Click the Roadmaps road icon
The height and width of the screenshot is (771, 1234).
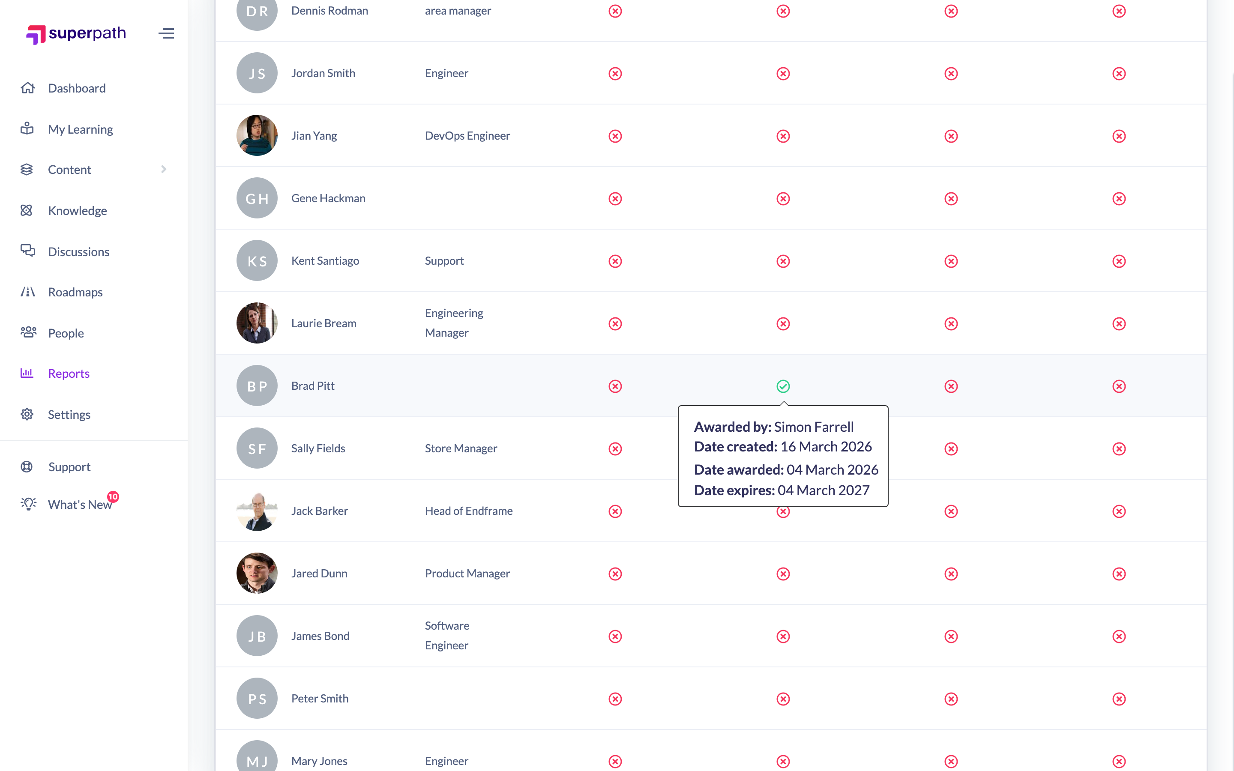click(27, 292)
